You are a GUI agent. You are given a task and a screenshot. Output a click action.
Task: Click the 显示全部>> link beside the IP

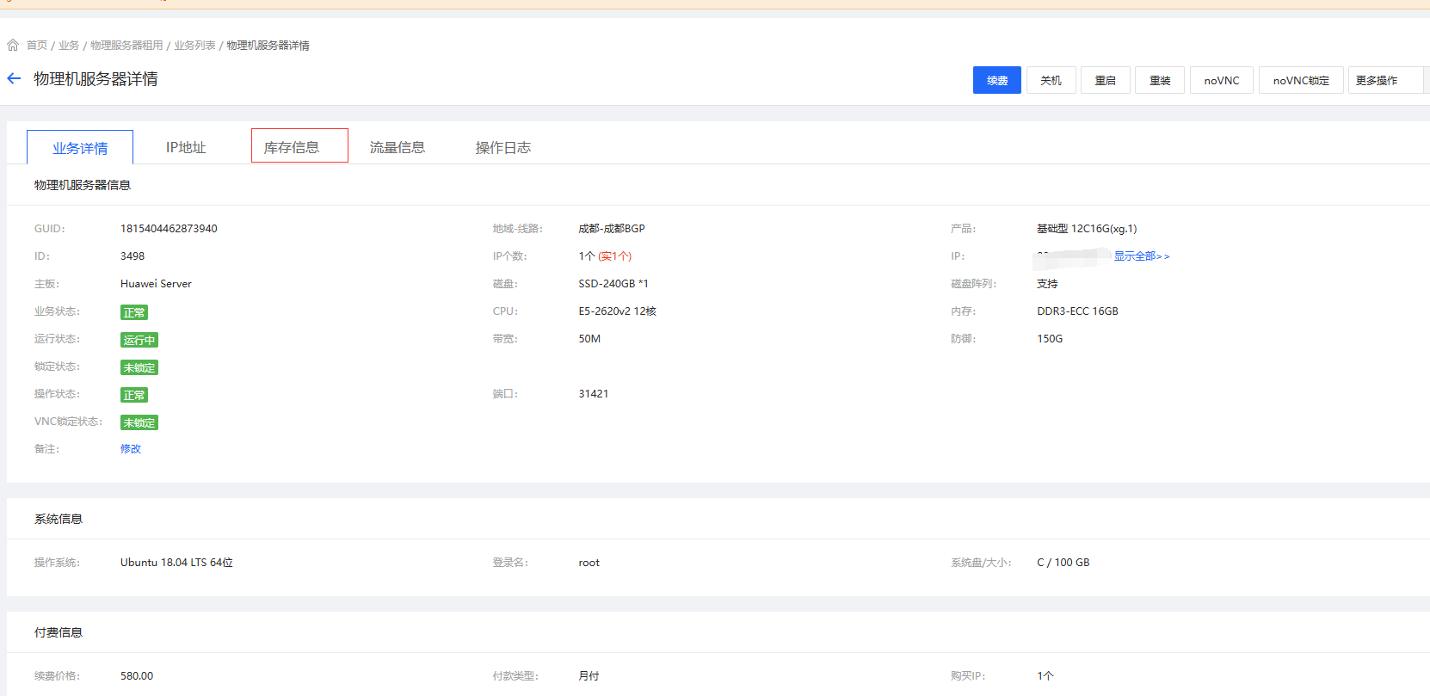1141,256
